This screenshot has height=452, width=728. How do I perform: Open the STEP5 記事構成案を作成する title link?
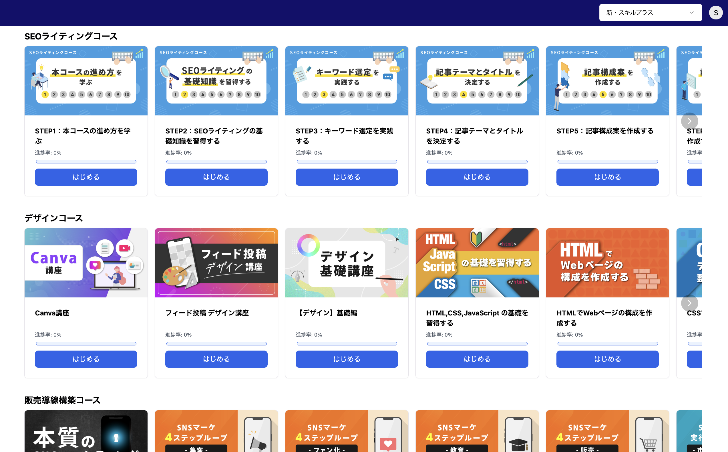coord(605,131)
